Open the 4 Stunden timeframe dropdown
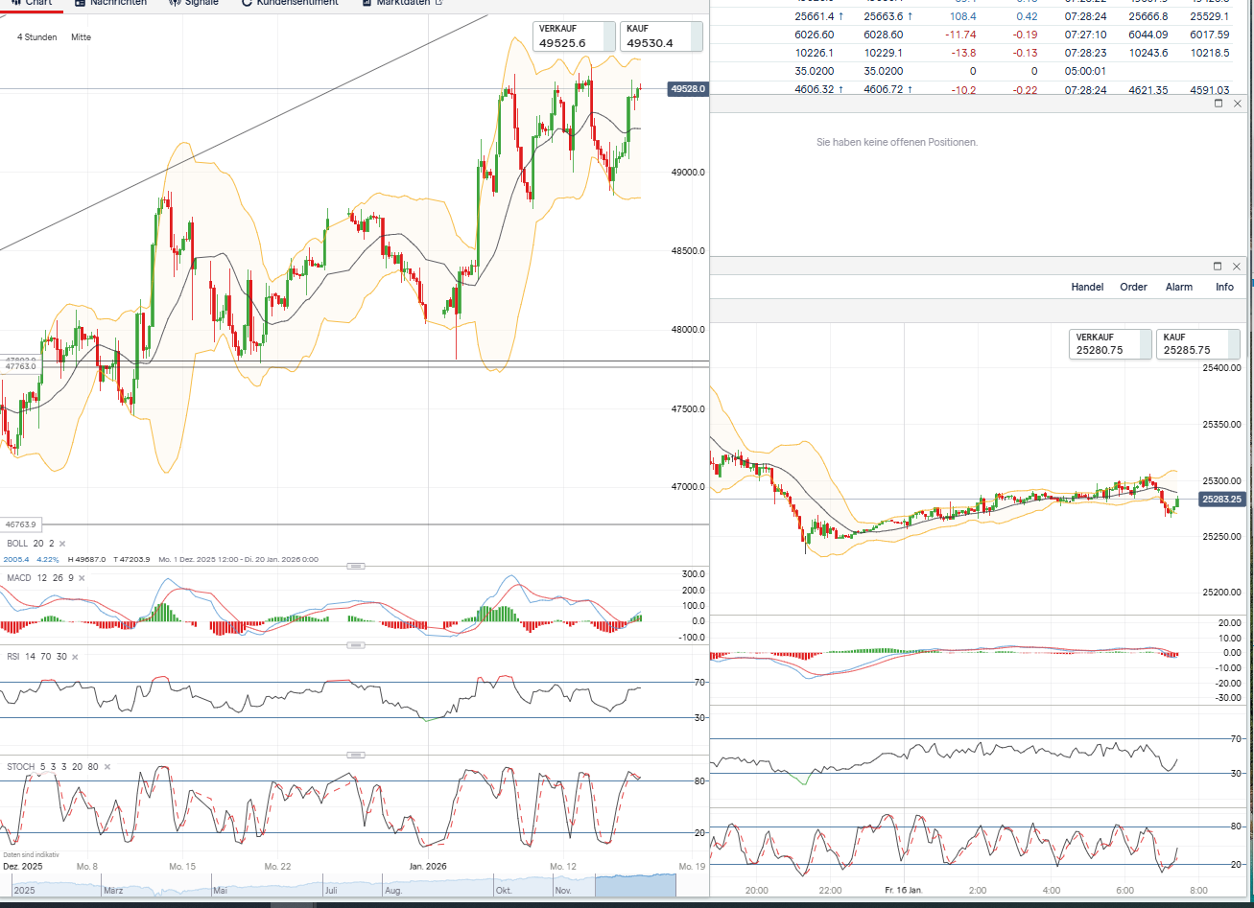Viewport: 1254px width, 908px height. (37, 37)
